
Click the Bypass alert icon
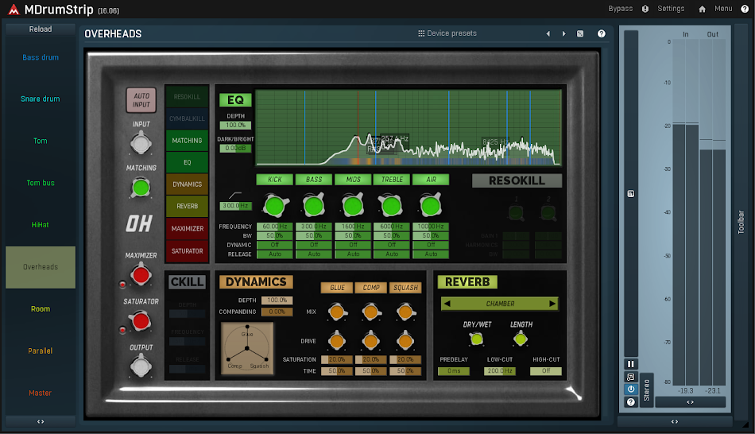pyautogui.click(x=645, y=9)
